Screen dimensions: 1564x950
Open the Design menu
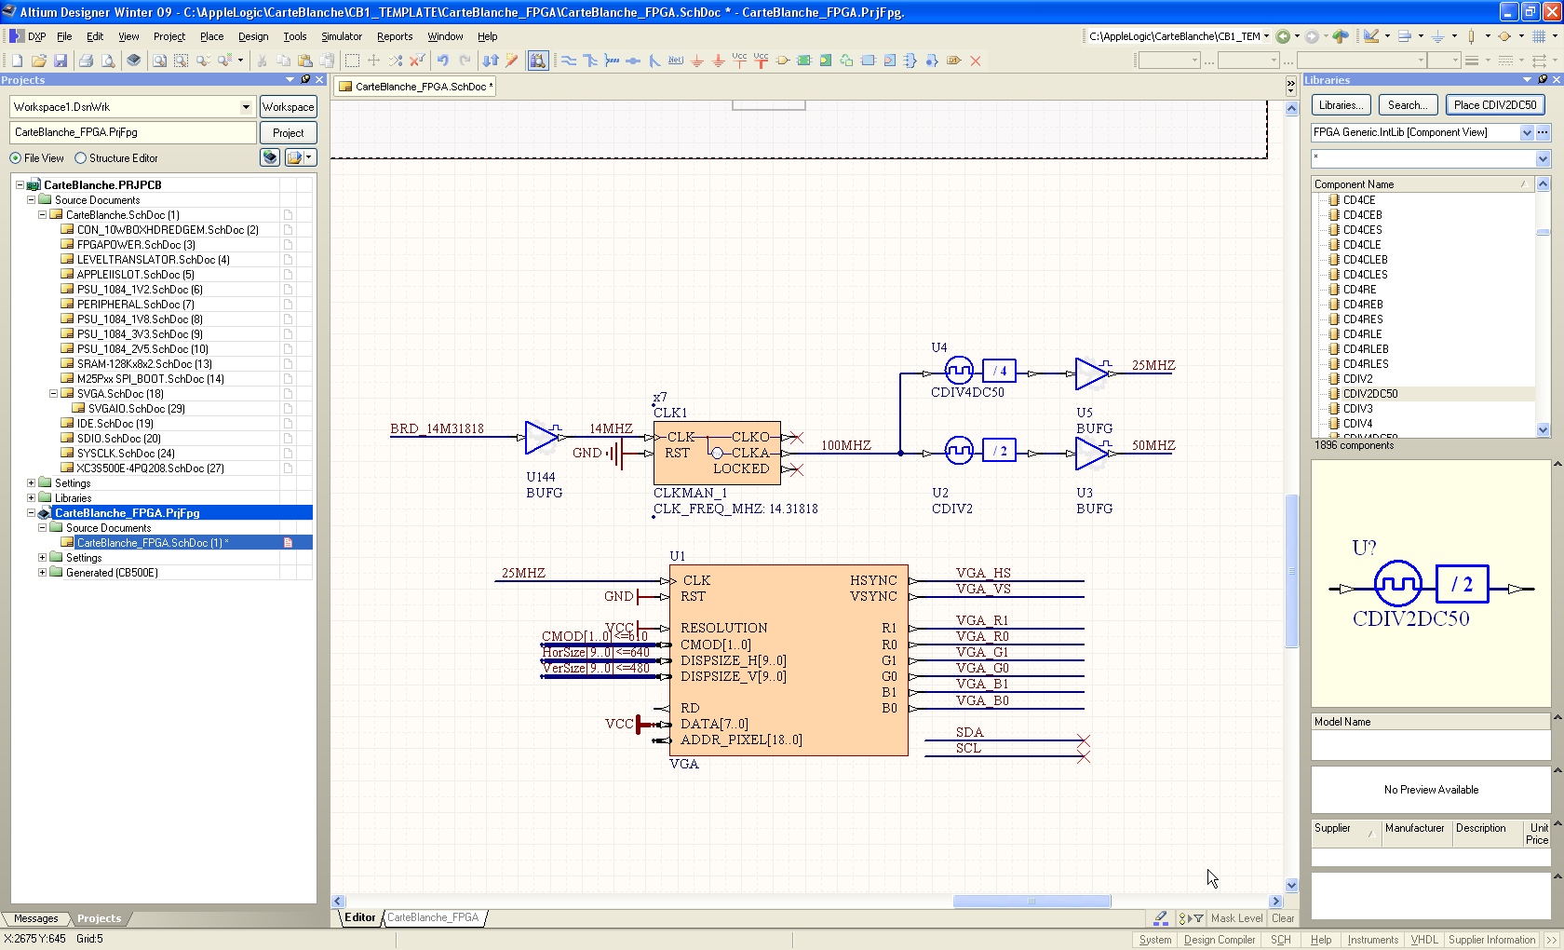(253, 36)
